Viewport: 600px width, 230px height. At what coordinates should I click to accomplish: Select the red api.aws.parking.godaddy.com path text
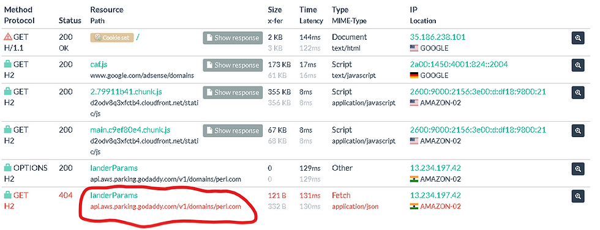(x=166, y=207)
